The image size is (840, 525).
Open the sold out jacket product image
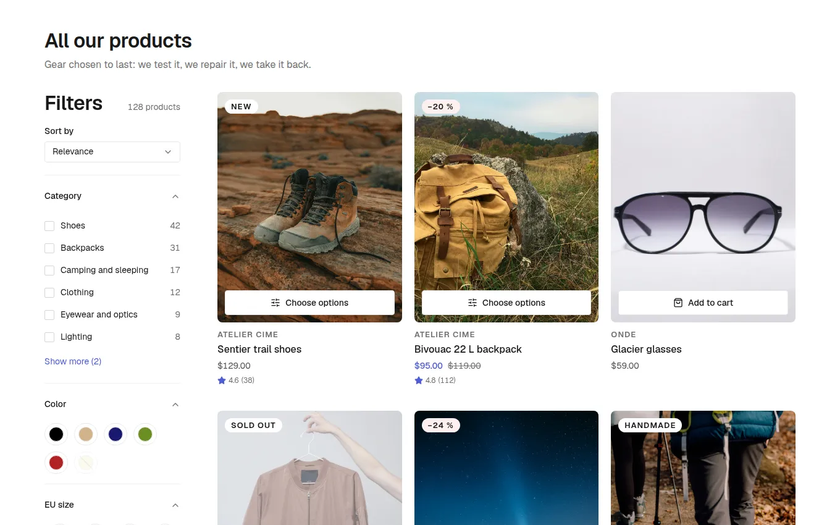pyautogui.click(x=309, y=468)
